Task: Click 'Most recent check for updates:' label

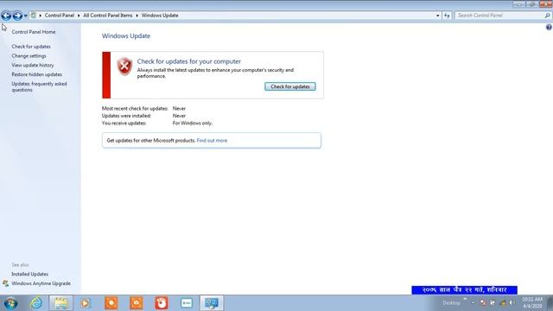Action: [x=135, y=109]
